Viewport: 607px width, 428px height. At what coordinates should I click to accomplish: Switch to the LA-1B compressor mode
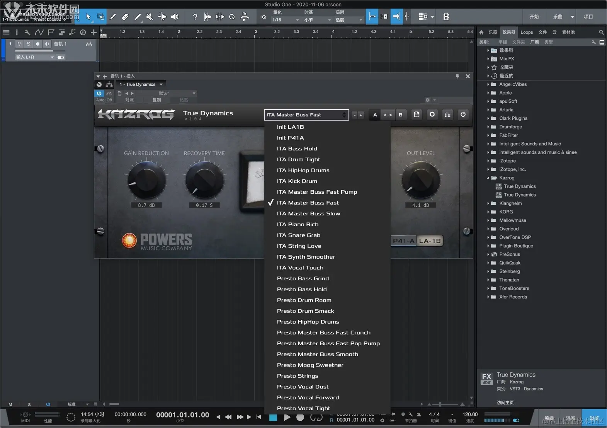coord(430,241)
